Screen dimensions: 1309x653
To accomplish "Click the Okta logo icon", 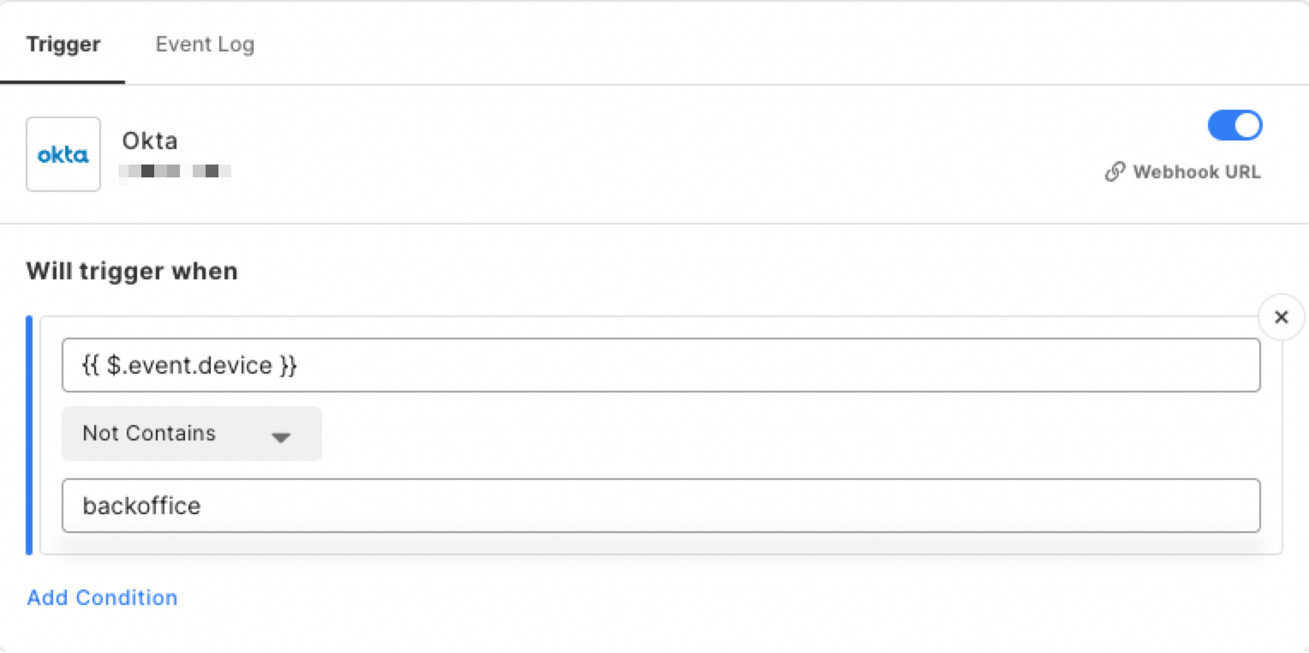I will click(x=63, y=154).
